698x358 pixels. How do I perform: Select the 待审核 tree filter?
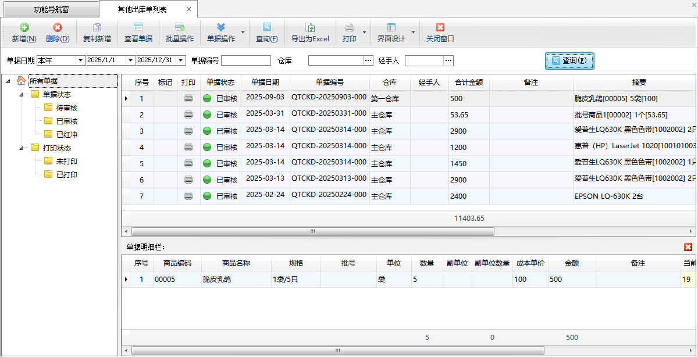[x=67, y=108]
